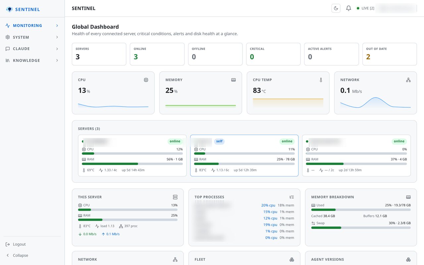Click the cubes icon on Agent Versions panel
Viewport: 424px width, 265px height.
pos(408,259)
